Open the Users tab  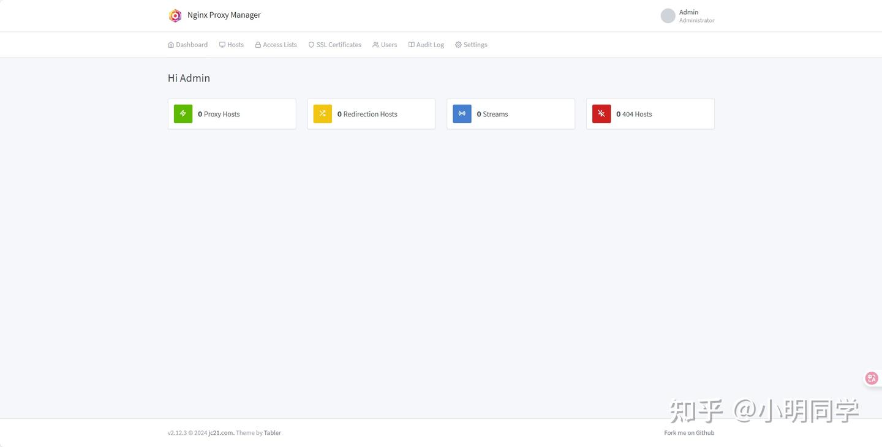[385, 45]
